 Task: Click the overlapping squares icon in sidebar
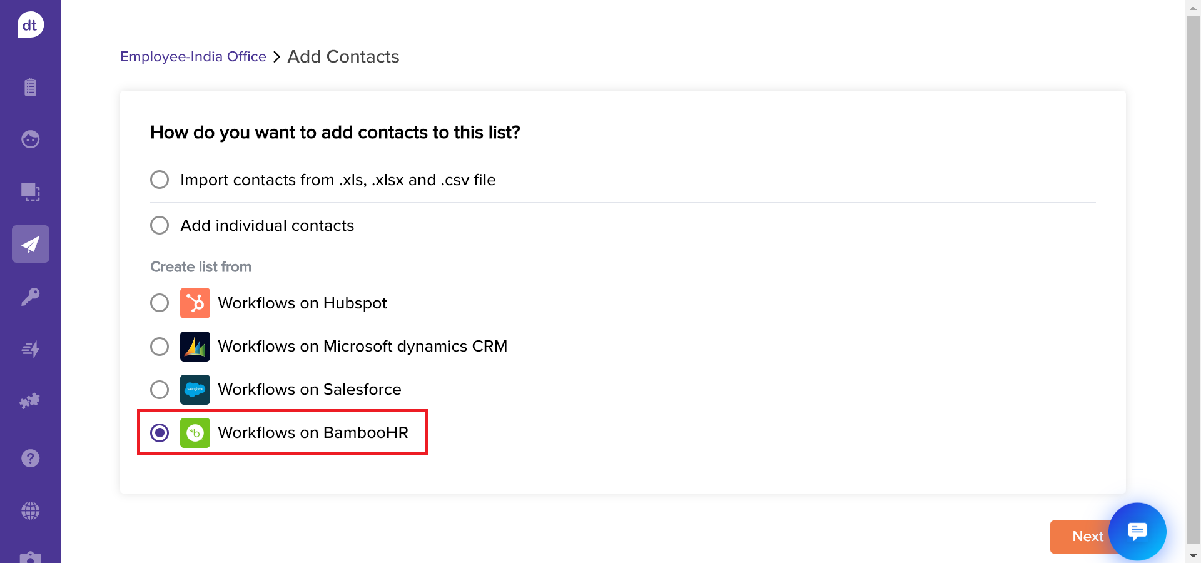(x=30, y=191)
